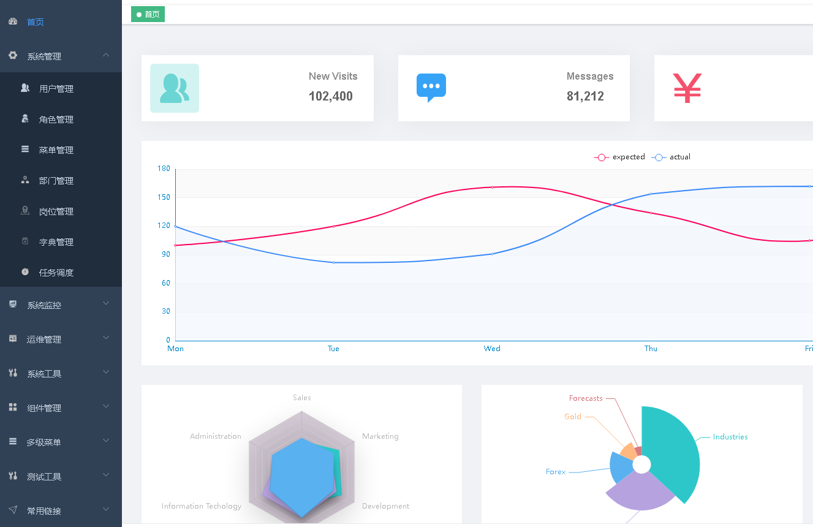Screen dimensions: 813x527
Task: Click the grid icon beside 组件管理
Action: pos(13,407)
